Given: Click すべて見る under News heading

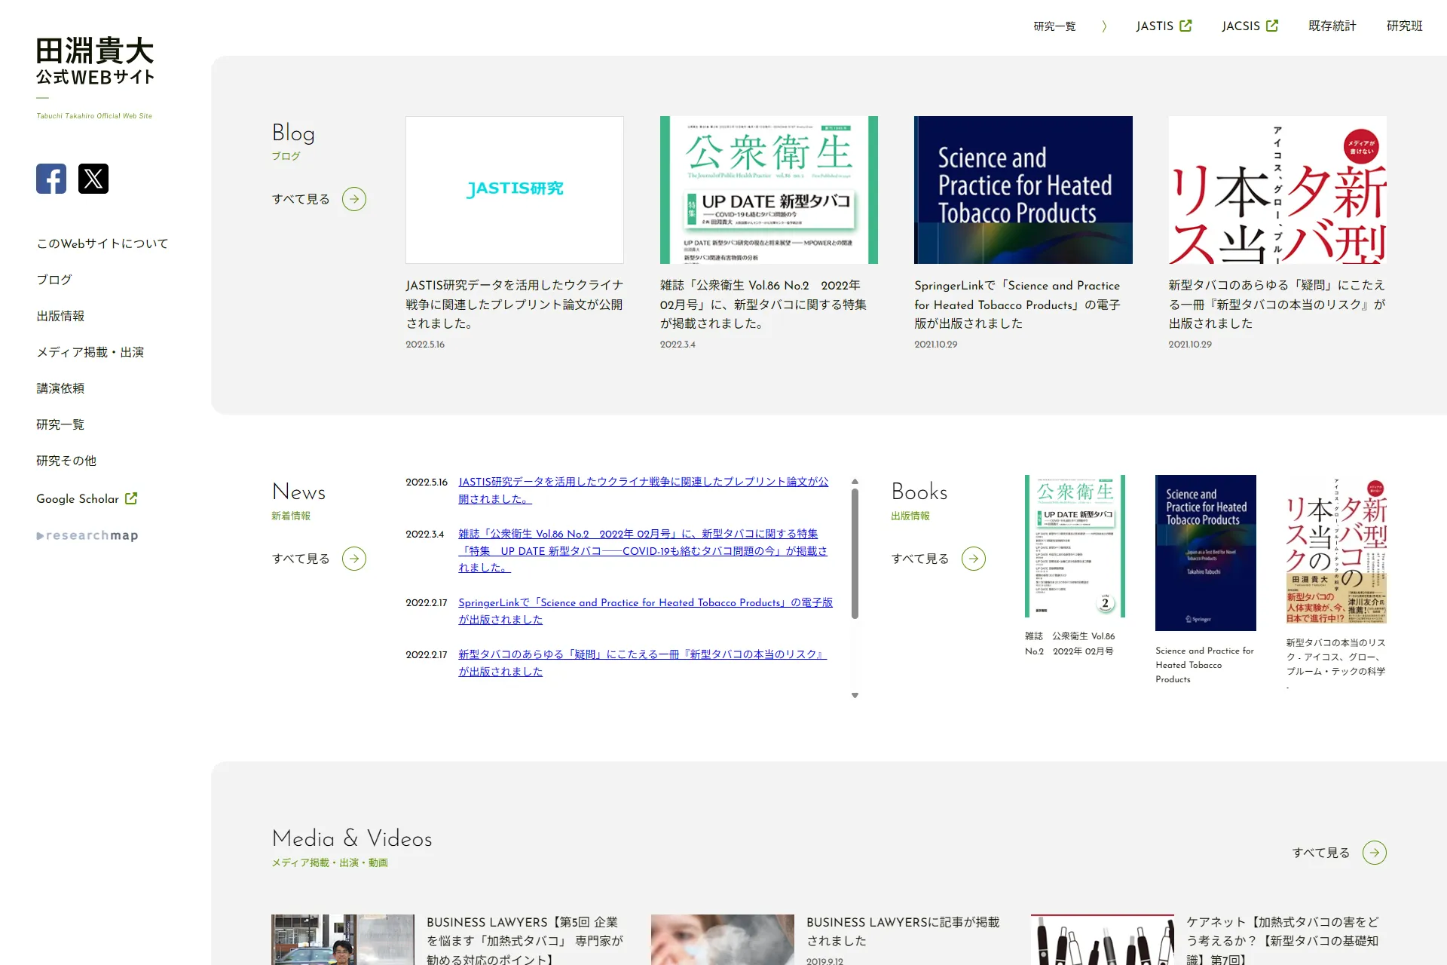Looking at the screenshot, I should (301, 559).
